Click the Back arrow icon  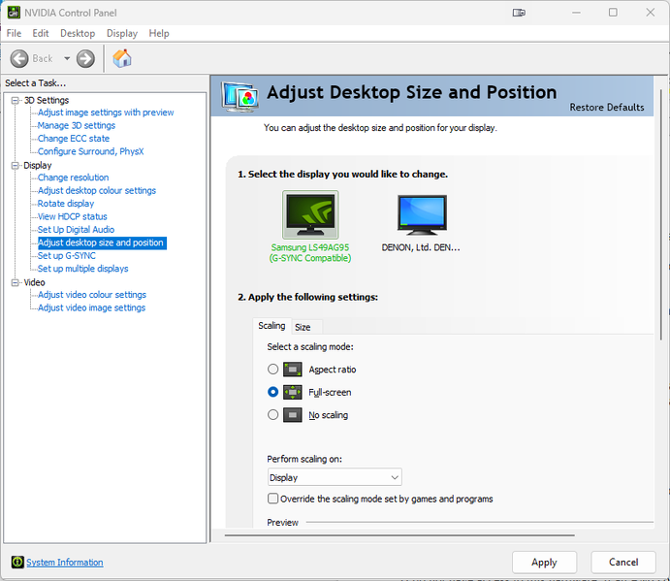[x=19, y=58]
